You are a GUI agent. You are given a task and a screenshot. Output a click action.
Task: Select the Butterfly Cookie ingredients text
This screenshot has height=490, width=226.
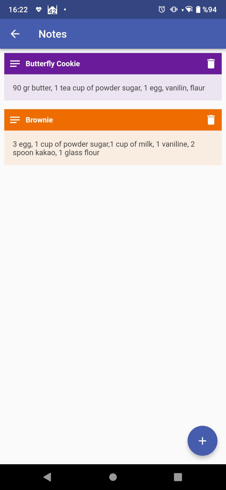(109, 88)
